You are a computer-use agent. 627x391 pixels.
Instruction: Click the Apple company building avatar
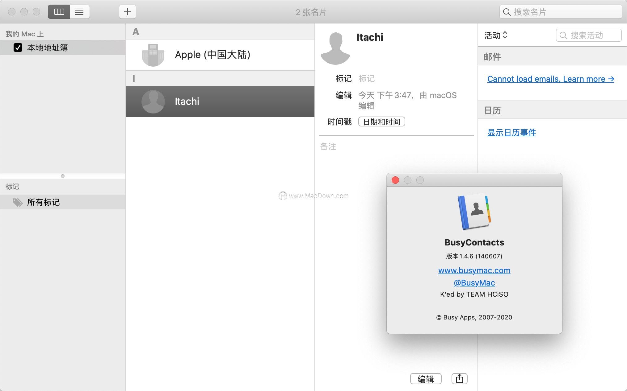pyautogui.click(x=153, y=55)
